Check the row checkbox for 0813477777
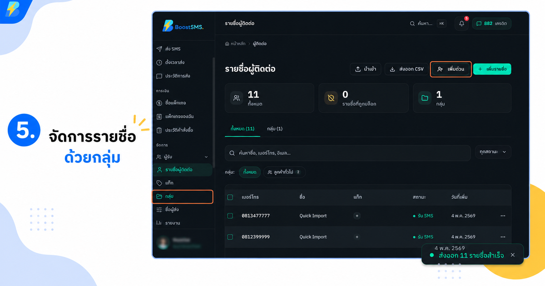Screen dimensions: 545x286 pos(230,216)
